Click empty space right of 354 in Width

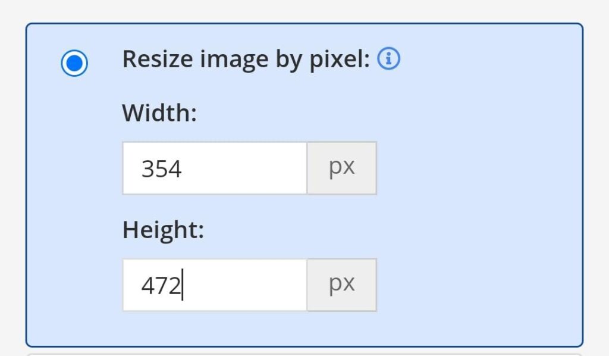coord(250,169)
